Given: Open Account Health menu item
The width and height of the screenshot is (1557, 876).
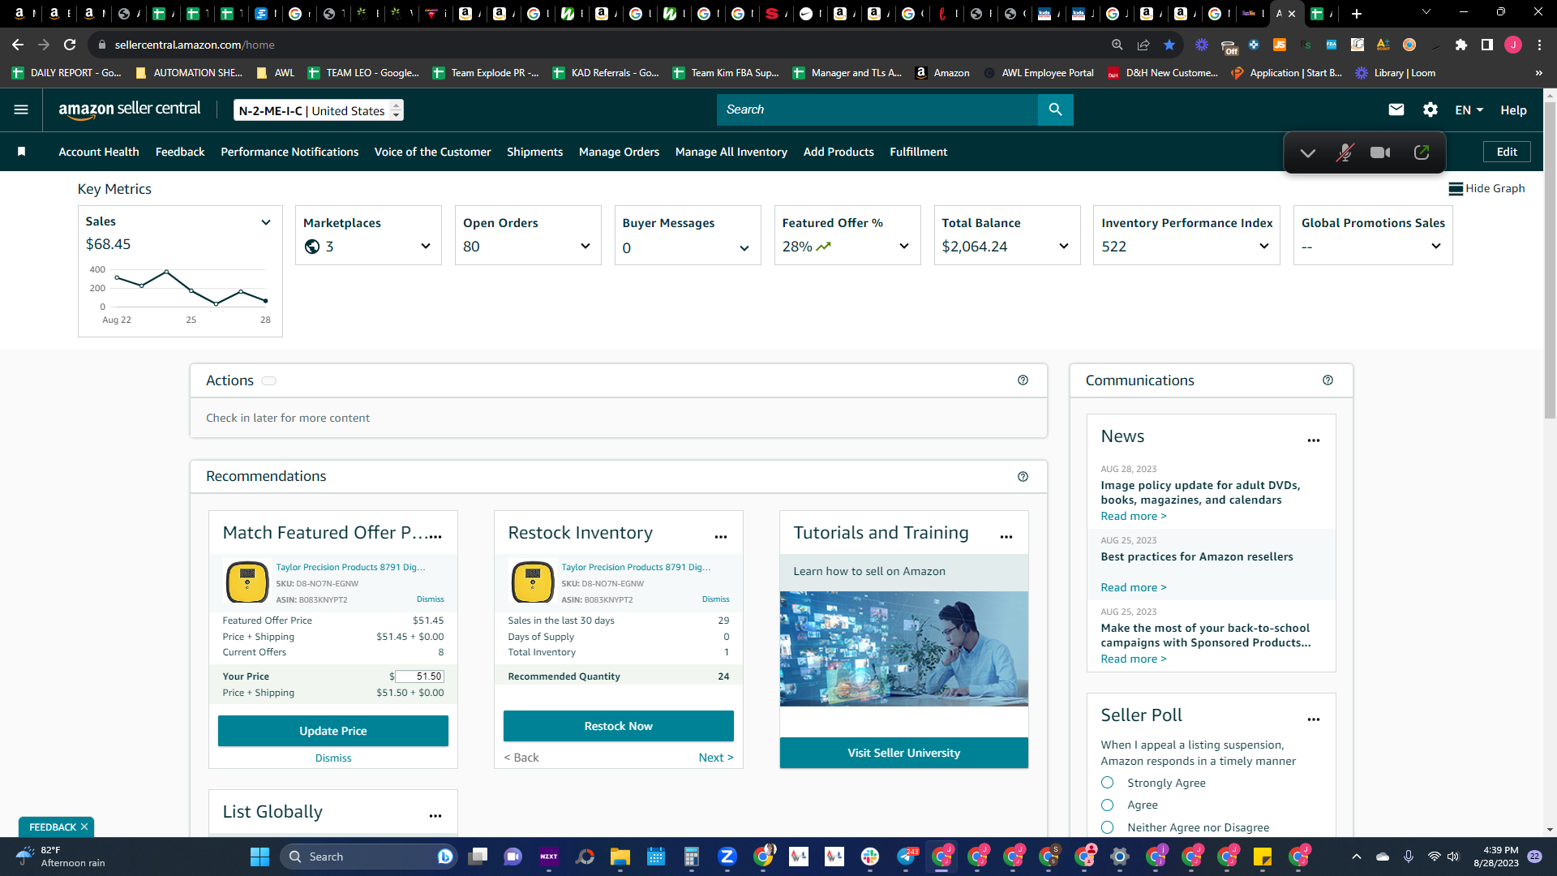Looking at the screenshot, I should (99, 152).
